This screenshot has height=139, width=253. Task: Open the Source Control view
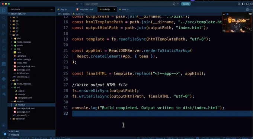tap(4, 26)
